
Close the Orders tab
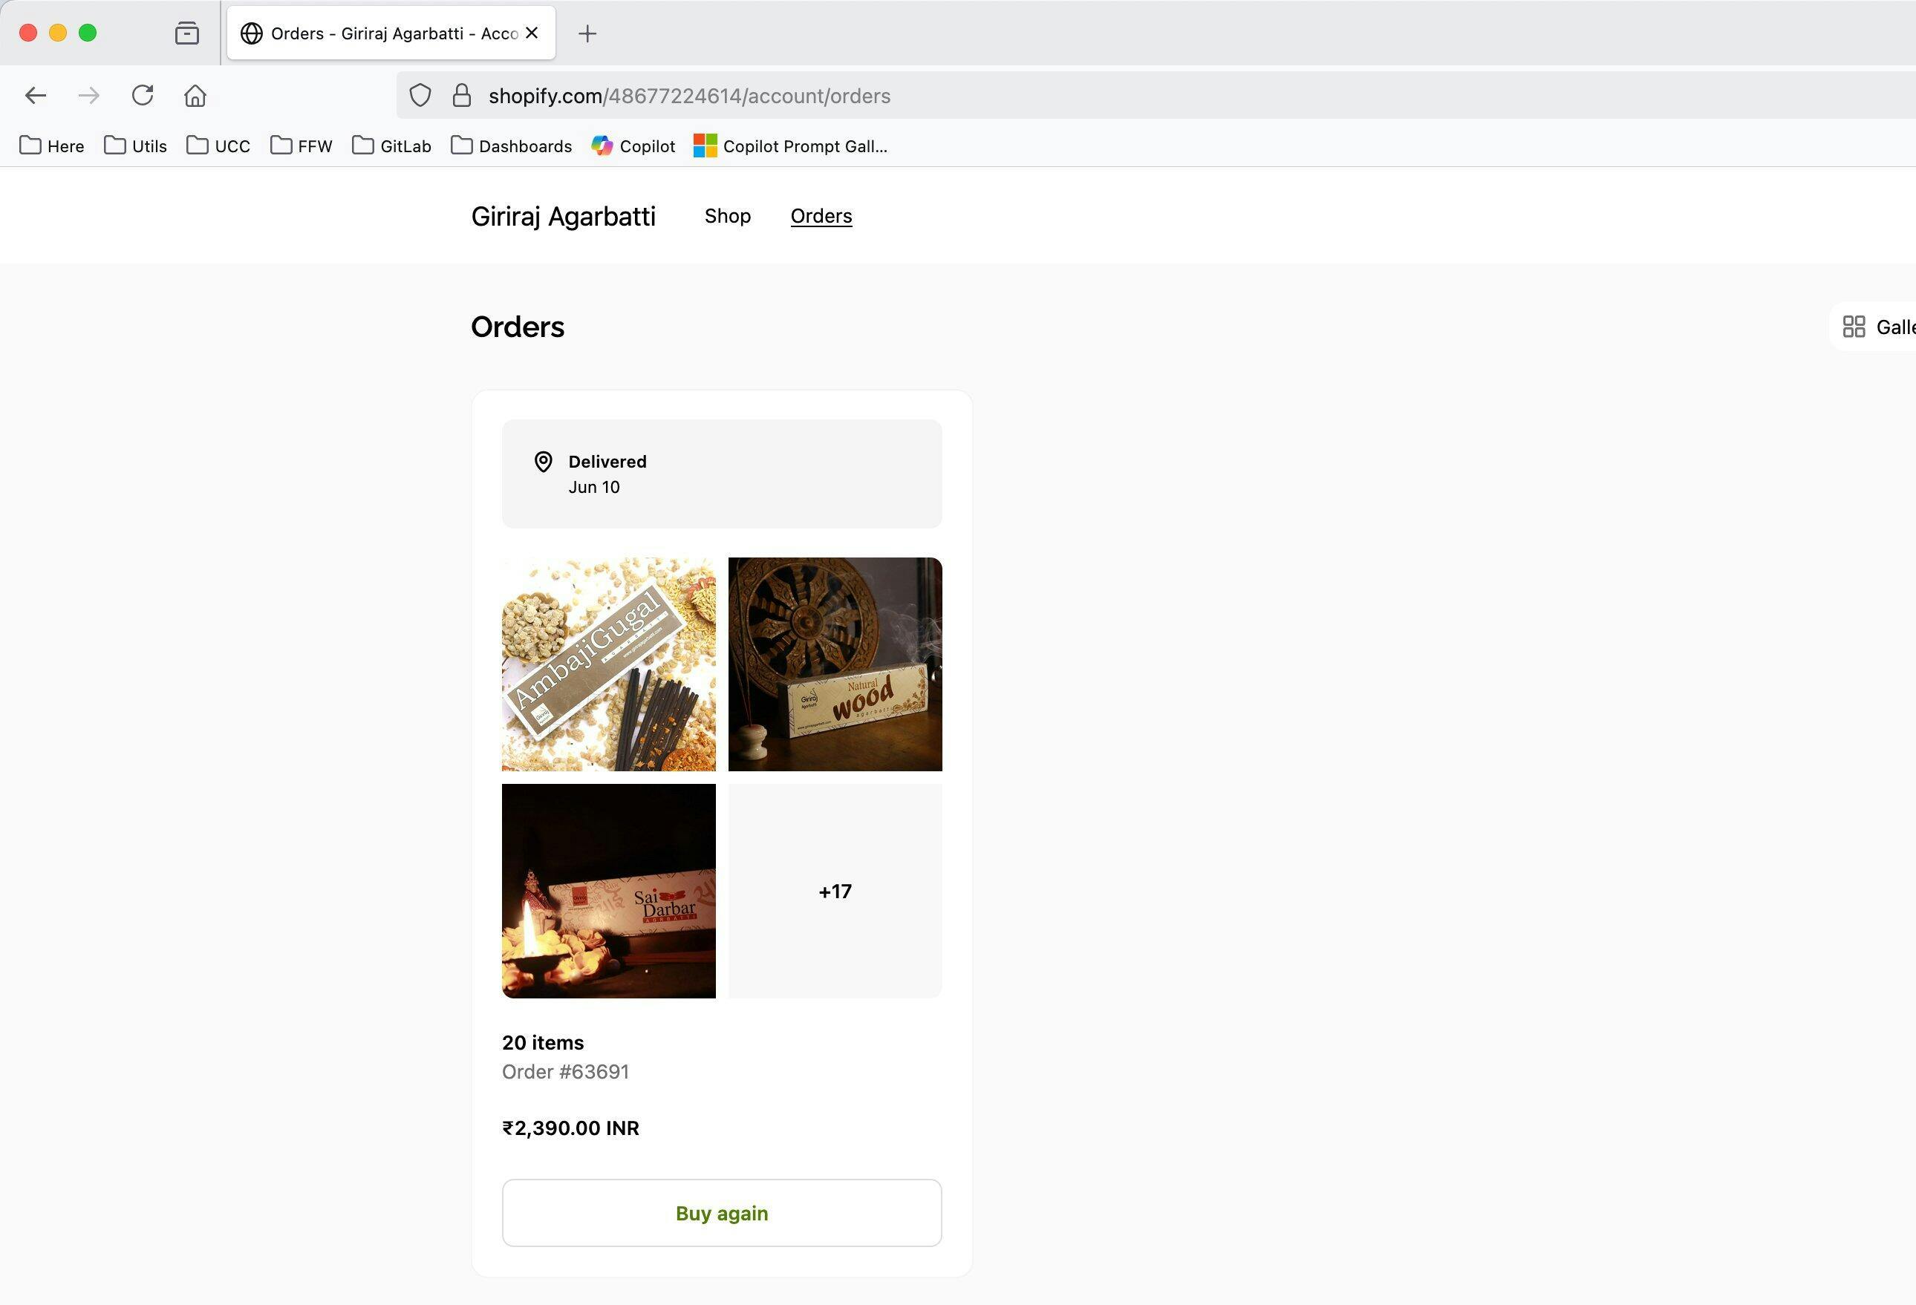tap(532, 33)
